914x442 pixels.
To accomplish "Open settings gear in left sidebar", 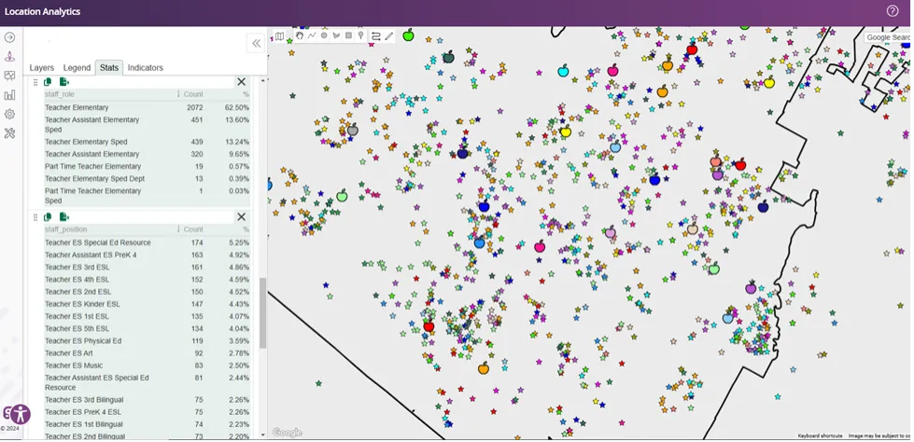I will click(9, 114).
